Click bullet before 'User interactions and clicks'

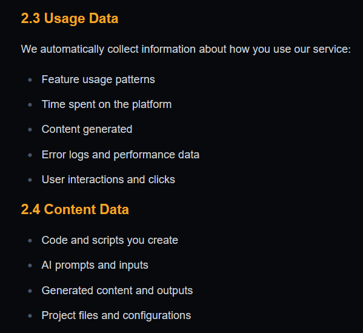pos(30,180)
